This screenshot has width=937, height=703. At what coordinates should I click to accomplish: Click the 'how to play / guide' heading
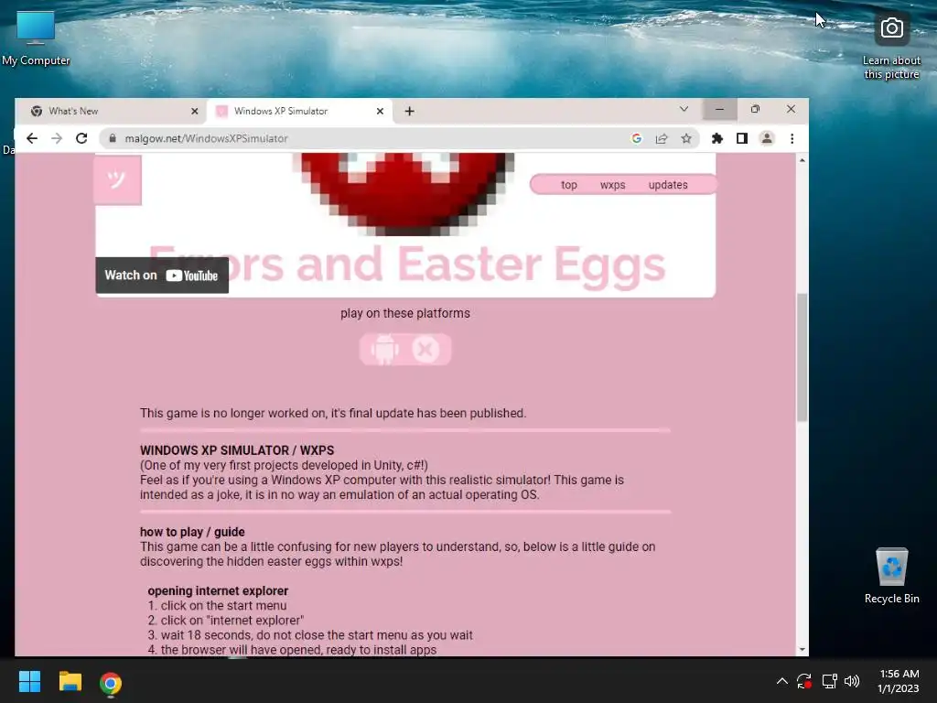(192, 532)
